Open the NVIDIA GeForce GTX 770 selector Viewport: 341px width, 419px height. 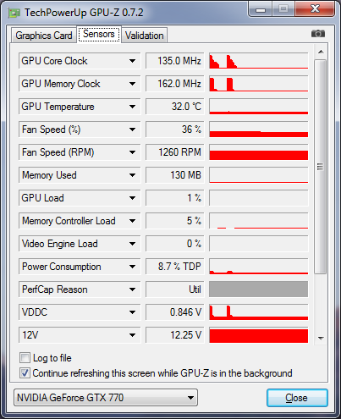click(x=106, y=398)
